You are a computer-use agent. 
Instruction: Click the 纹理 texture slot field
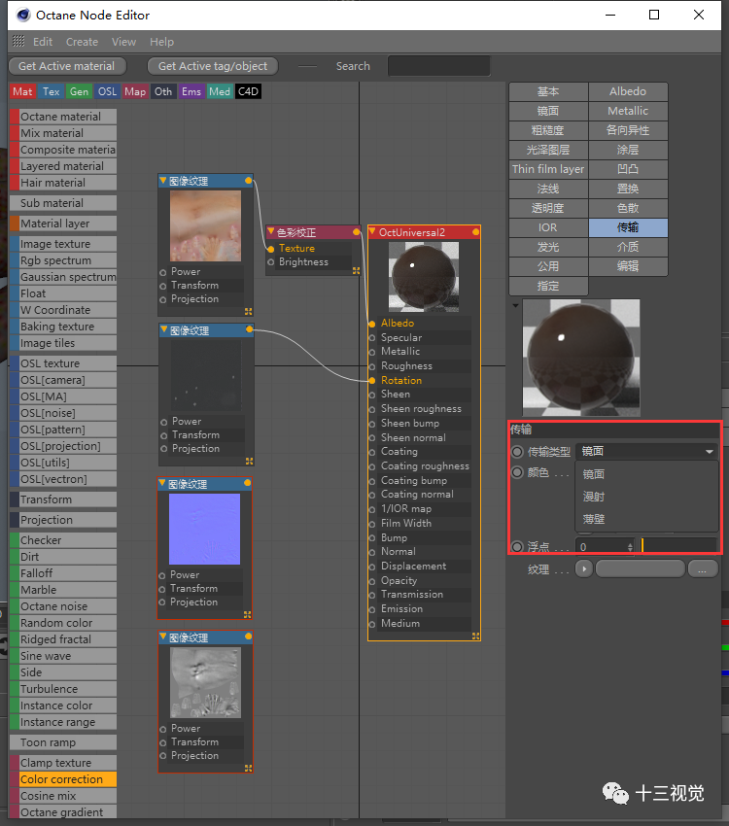click(640, 568)
